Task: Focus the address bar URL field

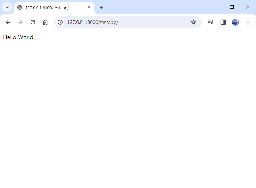Action: pos(127,22)
